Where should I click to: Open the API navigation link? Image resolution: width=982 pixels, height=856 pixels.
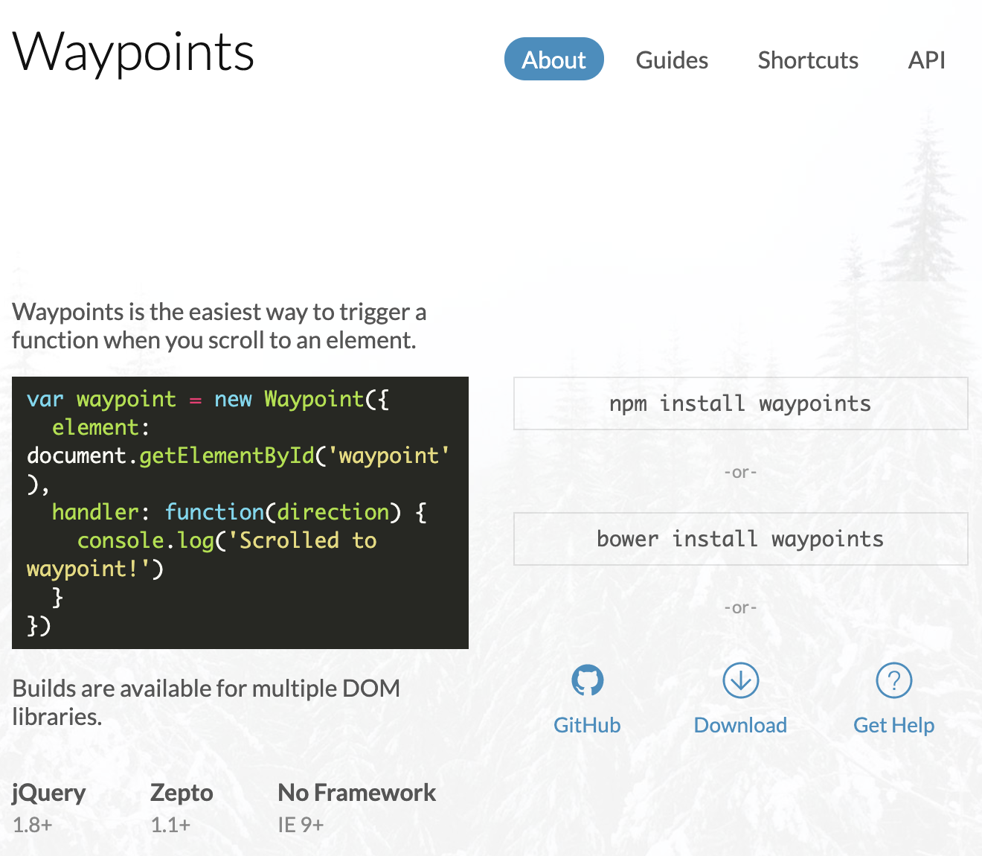927,60
